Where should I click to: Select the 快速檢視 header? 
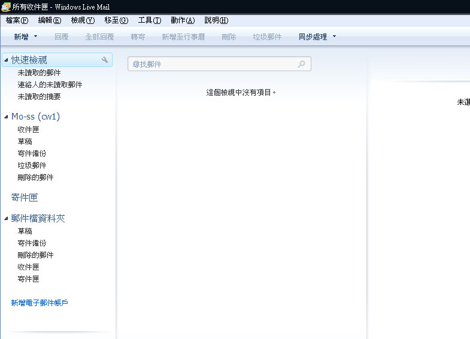[x=57, y=60]
